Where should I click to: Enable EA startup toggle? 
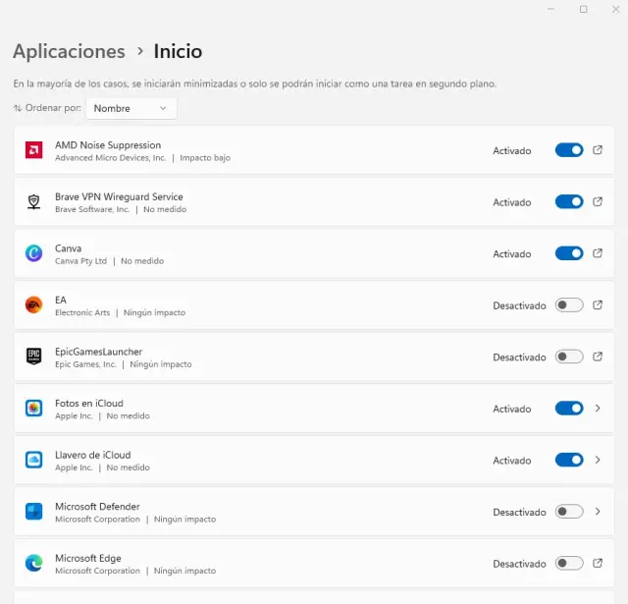(569, 305)
